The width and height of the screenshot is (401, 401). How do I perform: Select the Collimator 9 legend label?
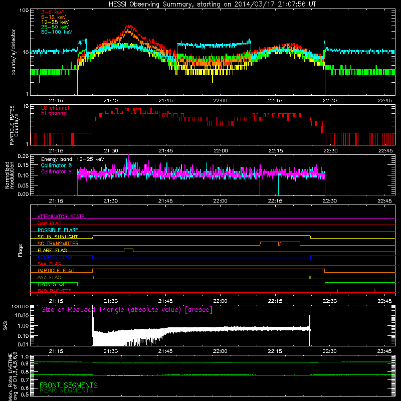coord(56,171)
